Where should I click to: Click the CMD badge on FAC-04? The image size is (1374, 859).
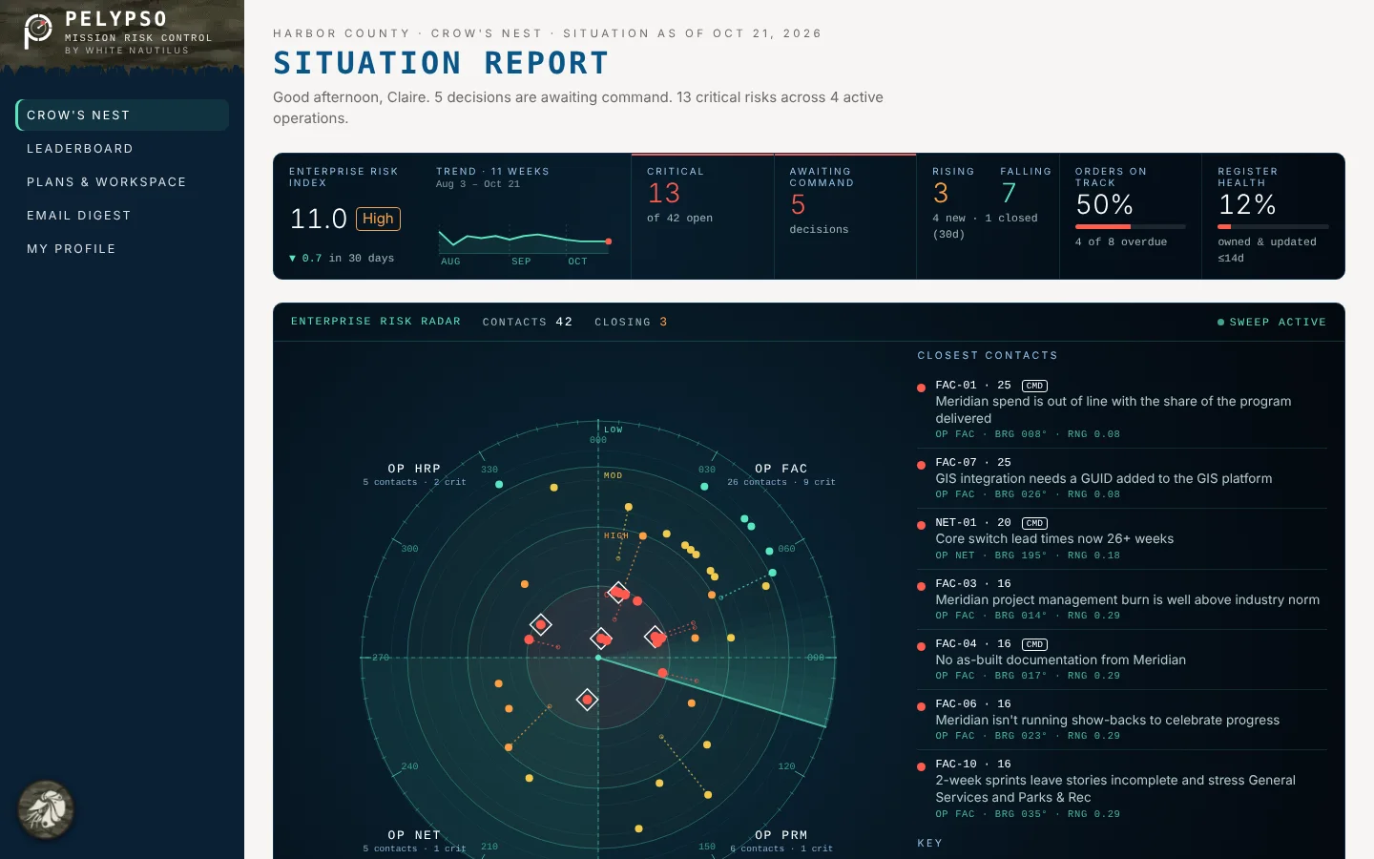(1034, 644)
